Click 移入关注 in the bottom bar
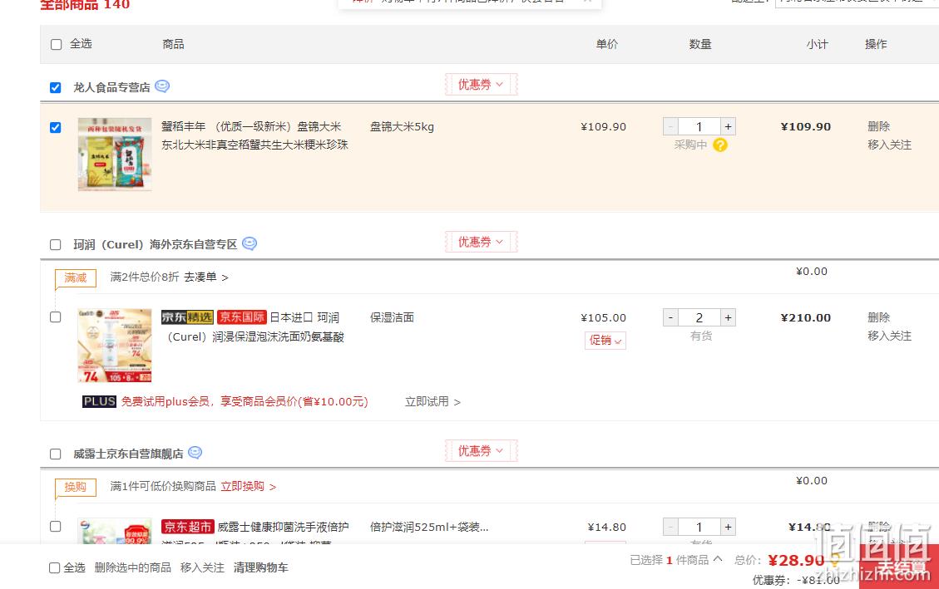The width and height of the screenshot is (939, 589). [202, 567]
